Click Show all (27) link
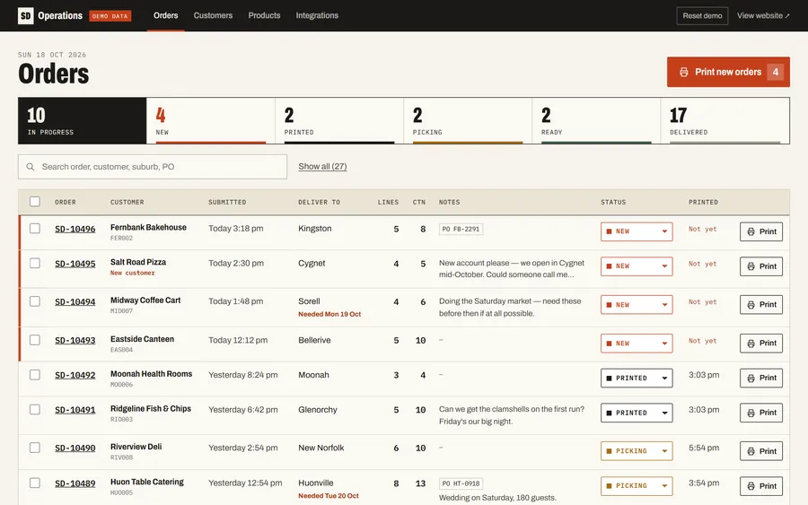 pos(322,166)
